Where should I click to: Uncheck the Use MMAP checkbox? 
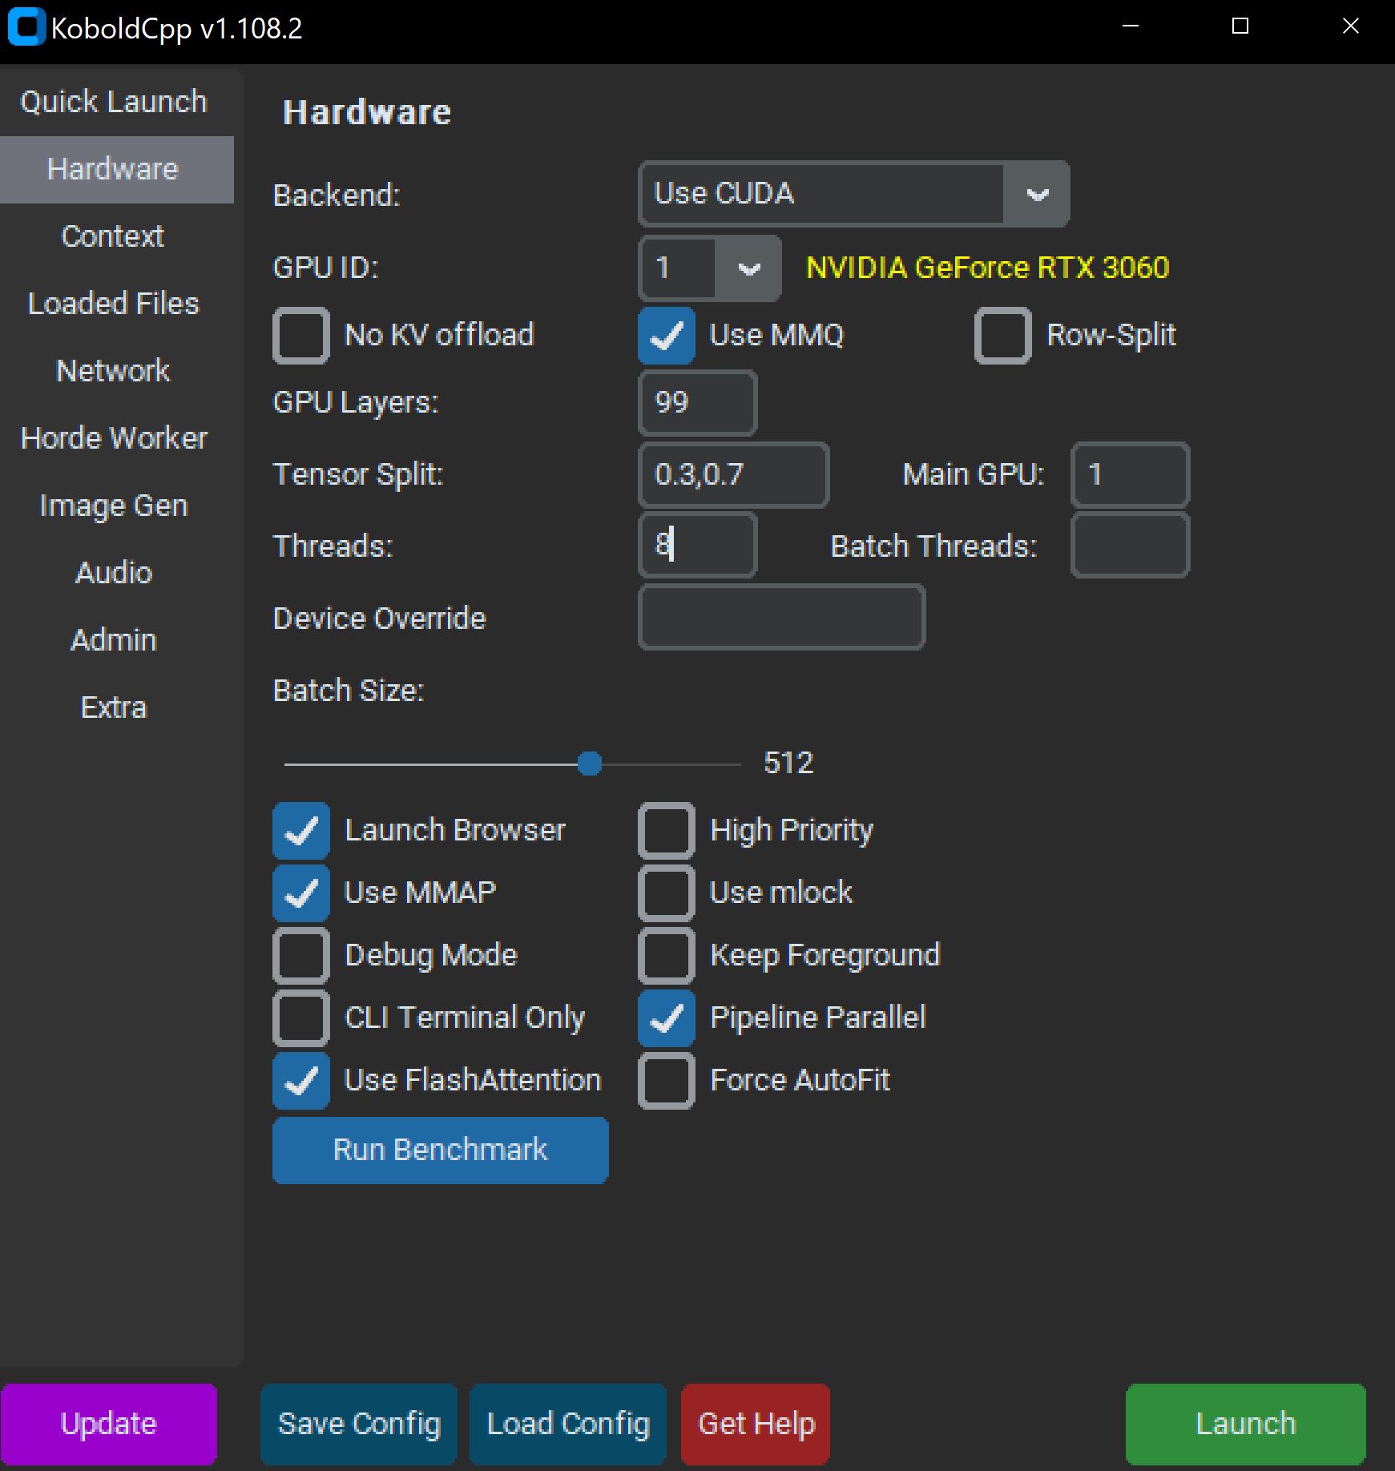point(301,893)
